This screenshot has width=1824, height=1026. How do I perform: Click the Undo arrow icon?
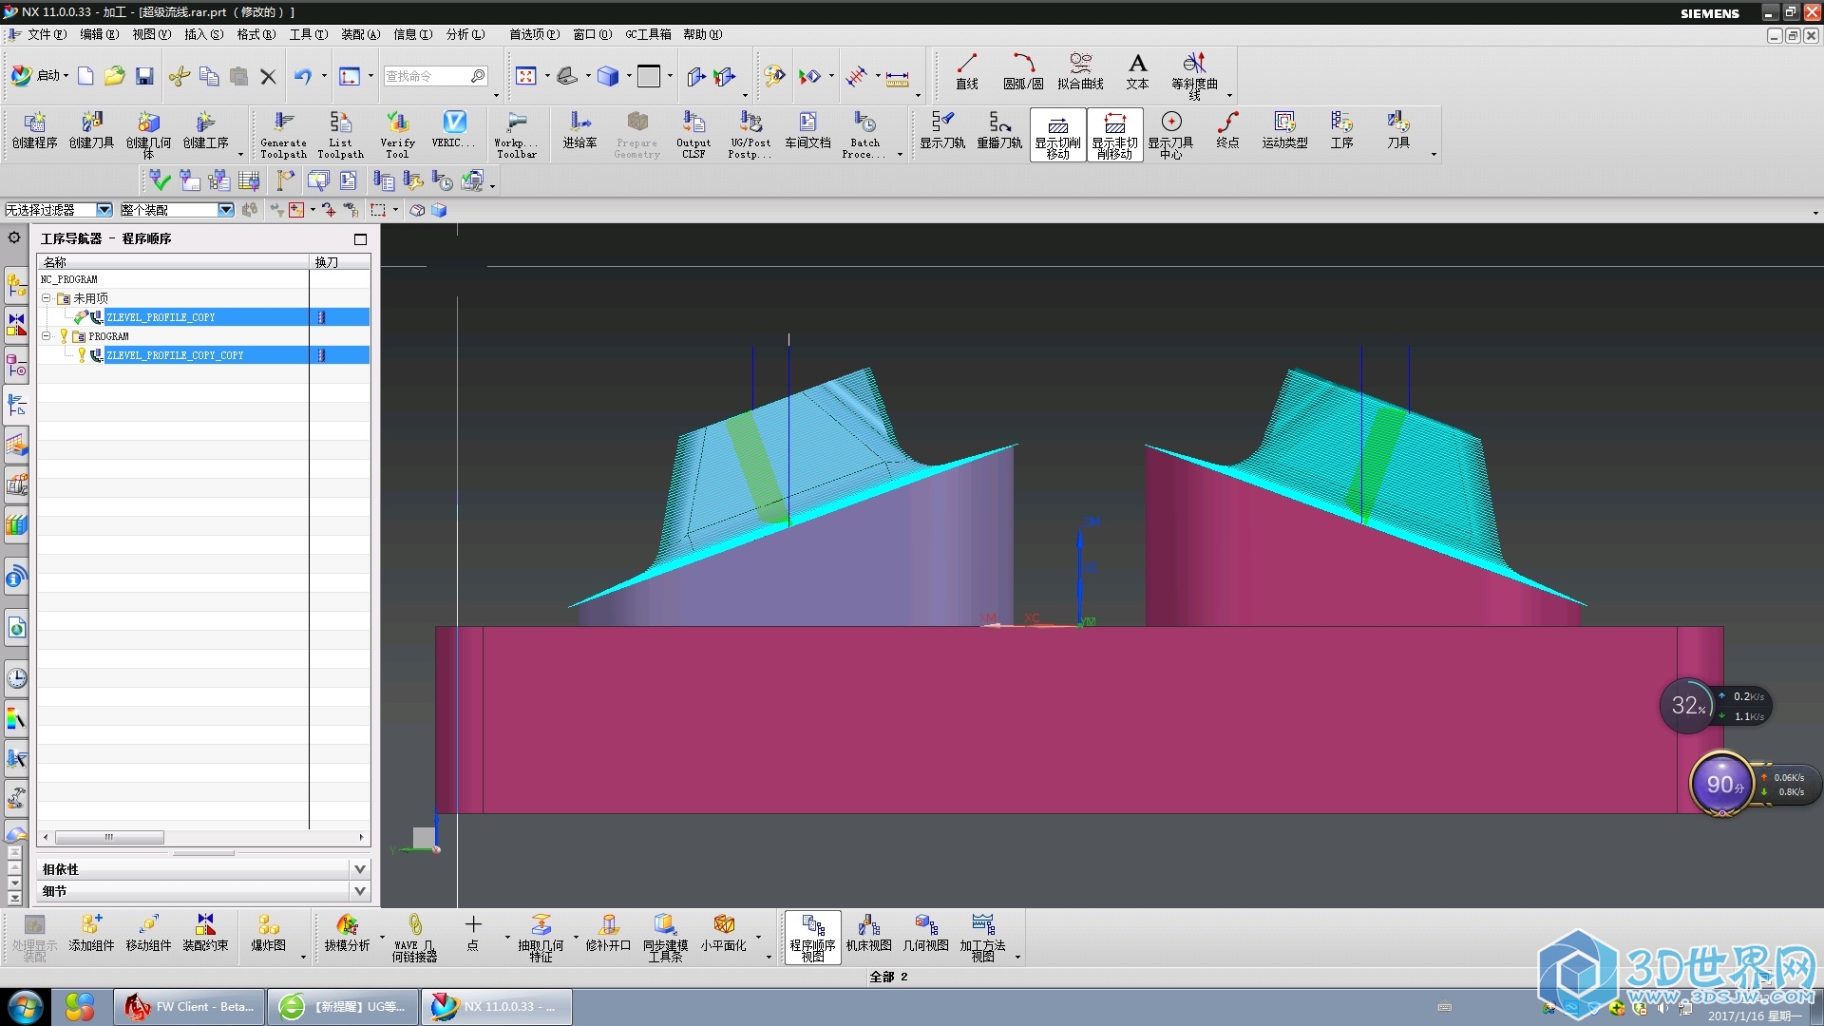pos(303,76)
